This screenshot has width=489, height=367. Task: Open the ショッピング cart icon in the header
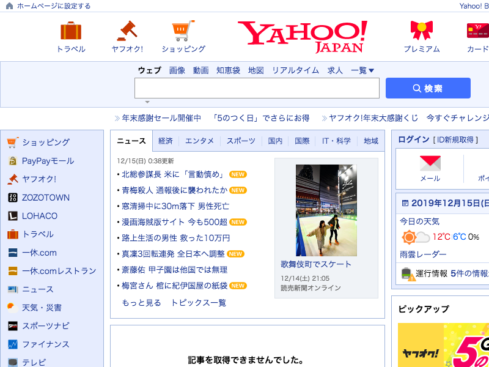pos(183,31)
